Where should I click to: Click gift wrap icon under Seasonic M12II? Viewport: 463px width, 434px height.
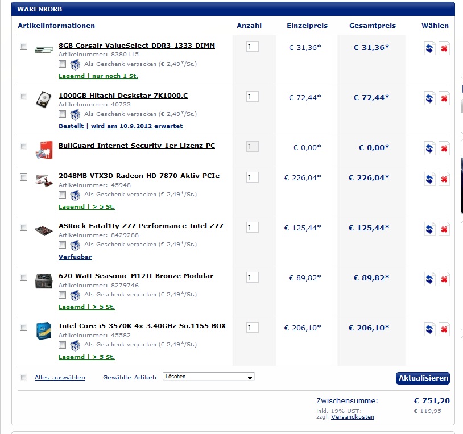75,295
